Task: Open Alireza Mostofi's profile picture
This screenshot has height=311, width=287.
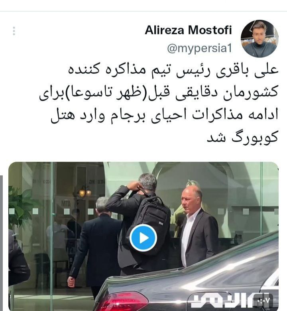Action: [x=259, y=39]
